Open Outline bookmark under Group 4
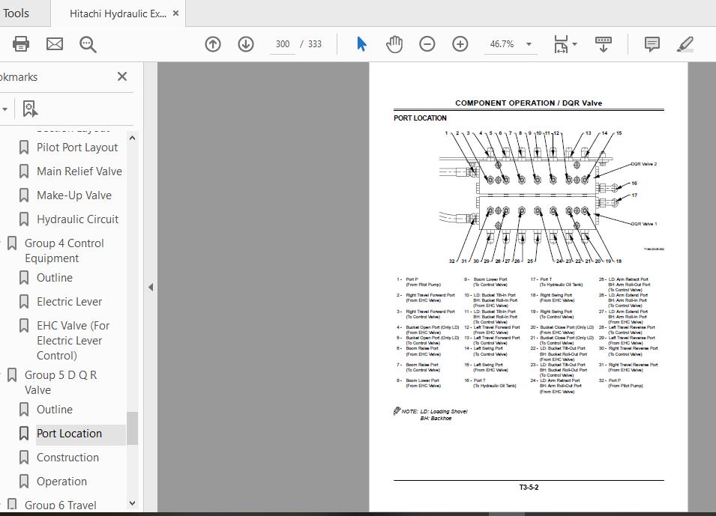The height and width of the screenshot is (516, 716). [x=54, y=278]
